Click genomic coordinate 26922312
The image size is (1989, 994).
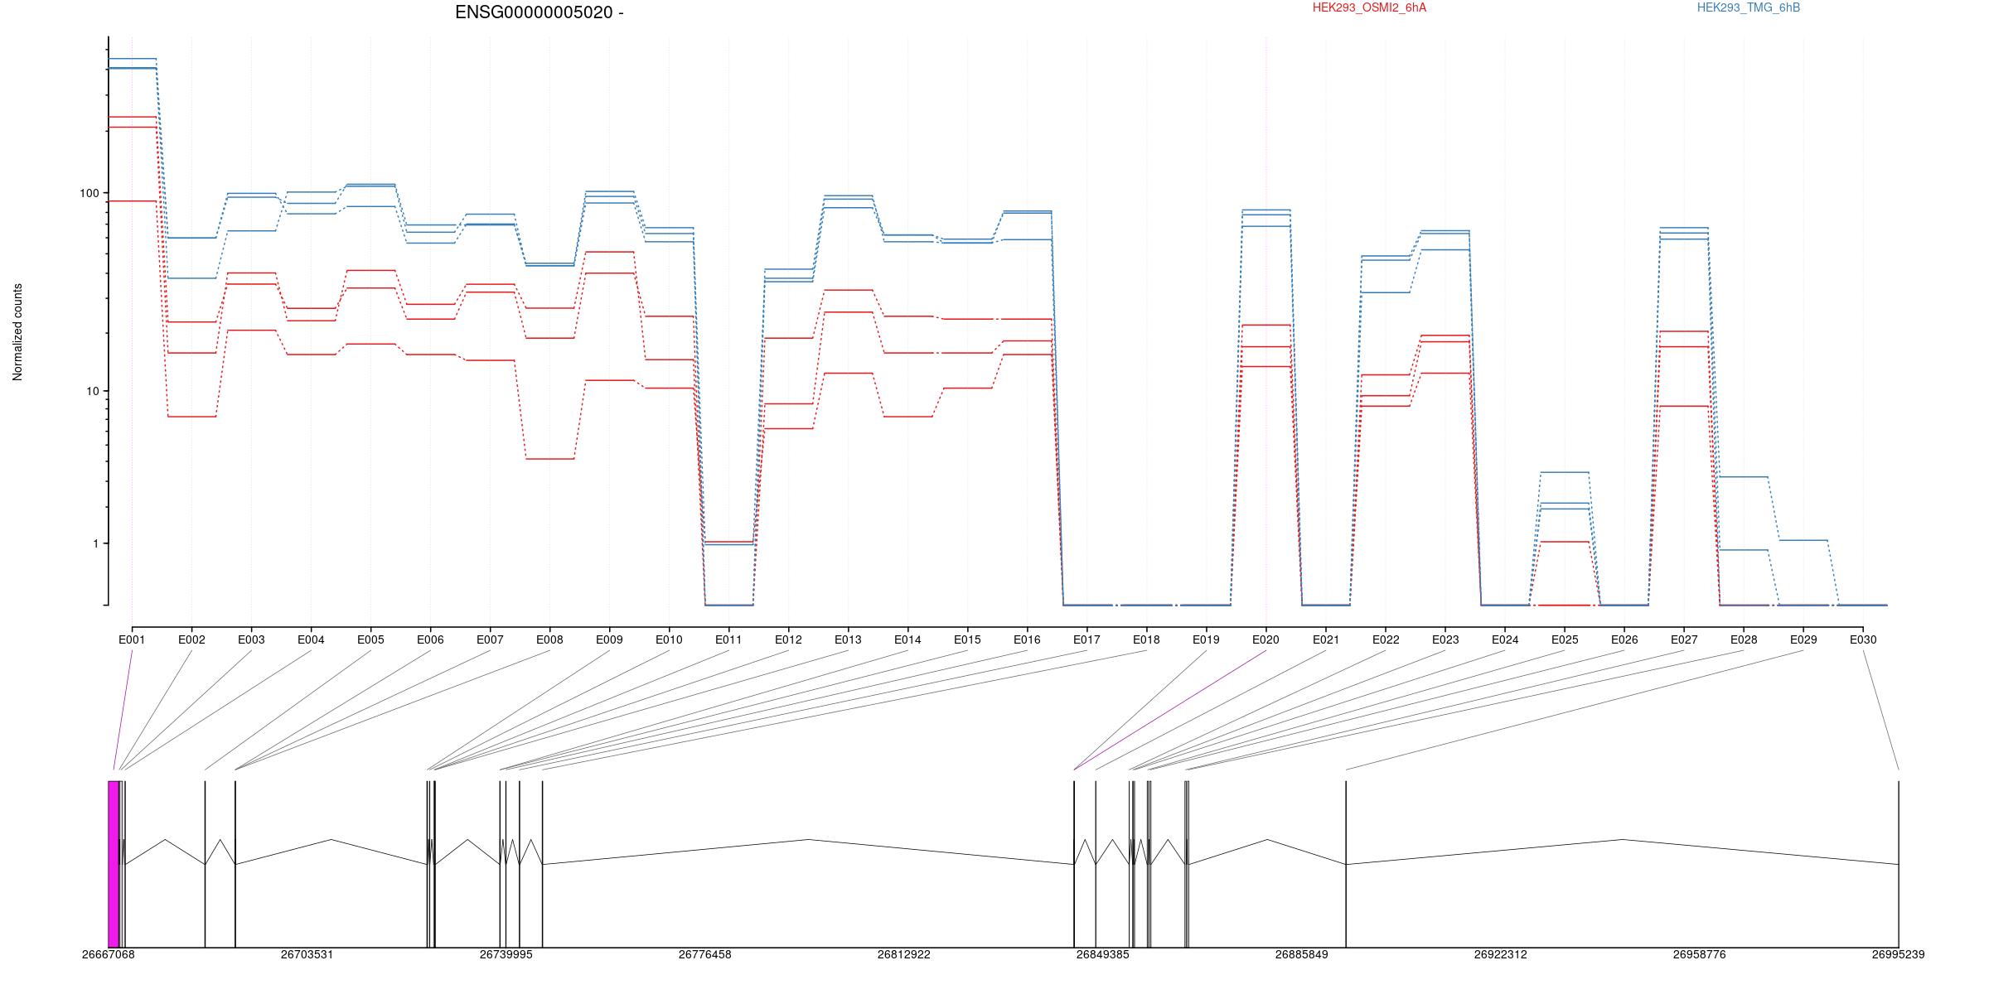1501,954
